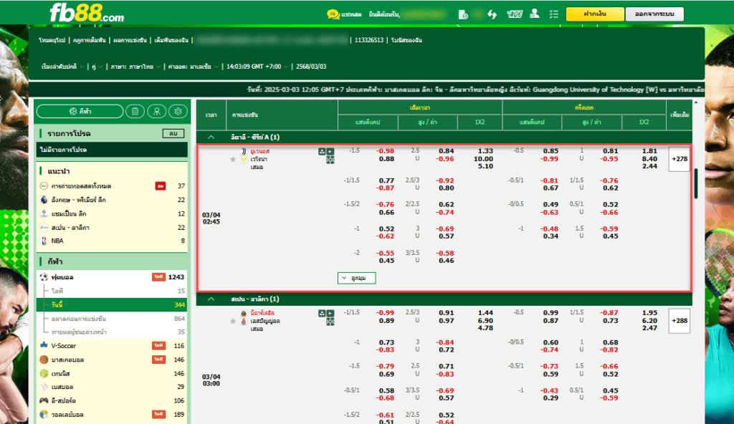Play live stream icon for Villarreal match

coord(330,314)
